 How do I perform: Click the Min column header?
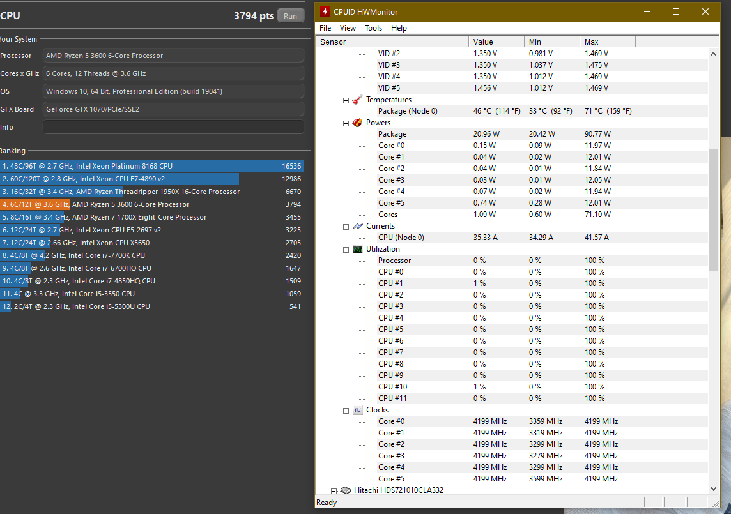[x=552, y=42]
